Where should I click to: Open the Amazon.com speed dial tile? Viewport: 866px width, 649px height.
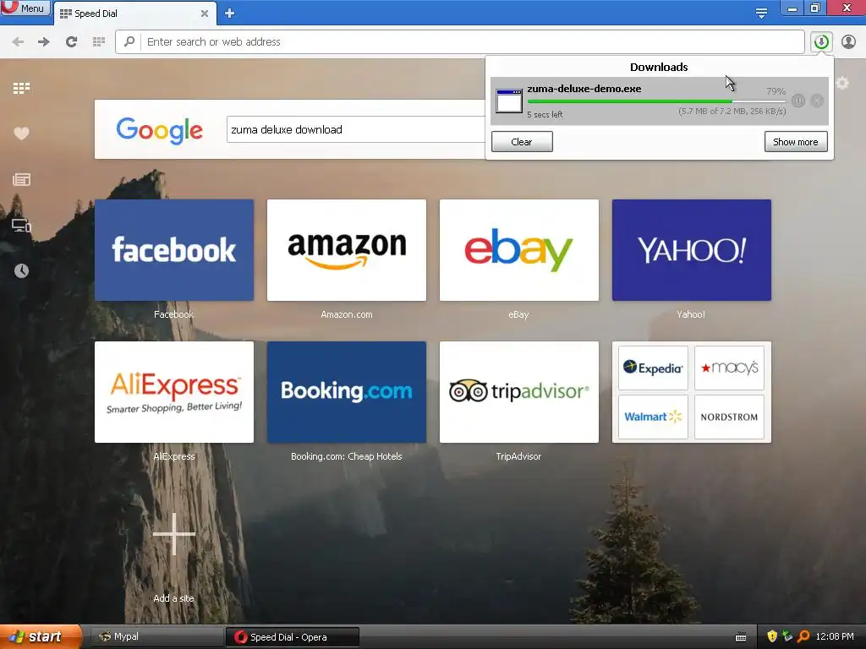tap(346, 250)
